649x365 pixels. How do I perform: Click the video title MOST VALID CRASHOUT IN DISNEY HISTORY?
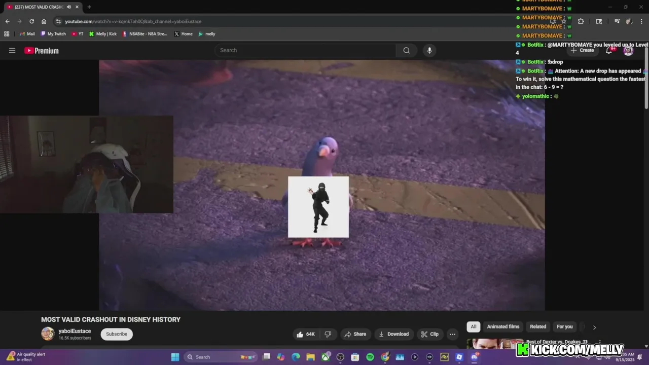111,319
